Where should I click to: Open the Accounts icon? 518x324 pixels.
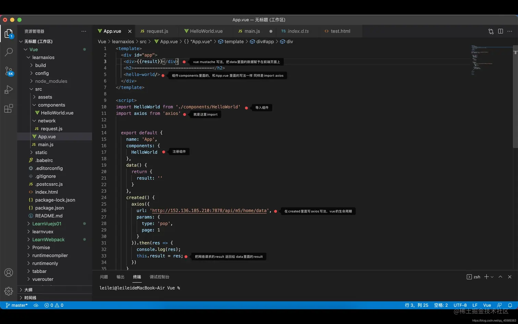9,273
